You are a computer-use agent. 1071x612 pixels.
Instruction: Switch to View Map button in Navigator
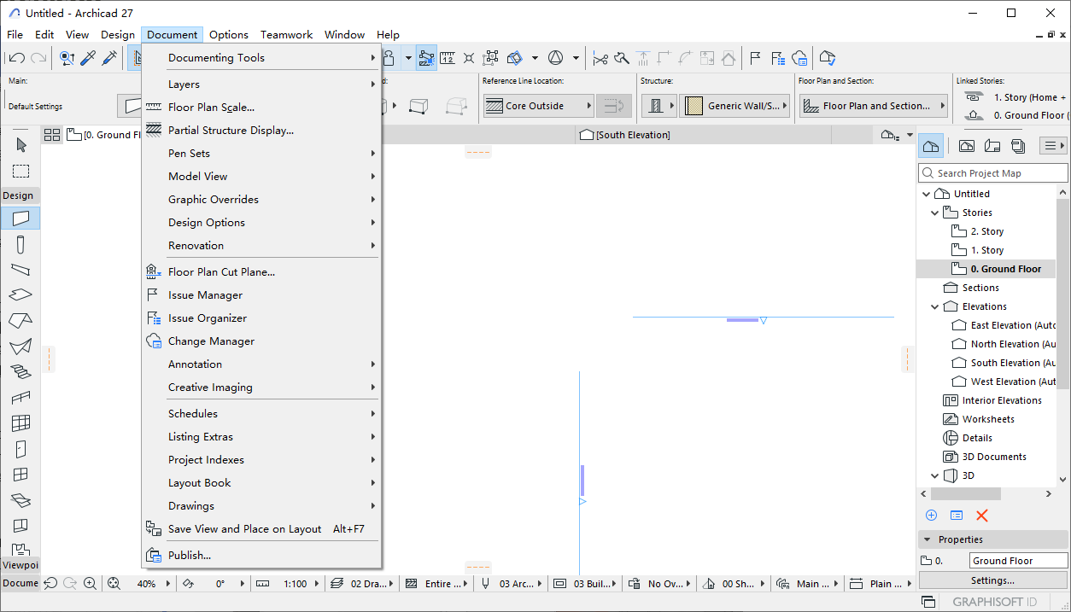point(966,146)
